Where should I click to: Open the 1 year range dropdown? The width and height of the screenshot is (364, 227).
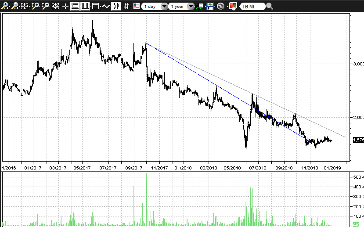point(181,7)
